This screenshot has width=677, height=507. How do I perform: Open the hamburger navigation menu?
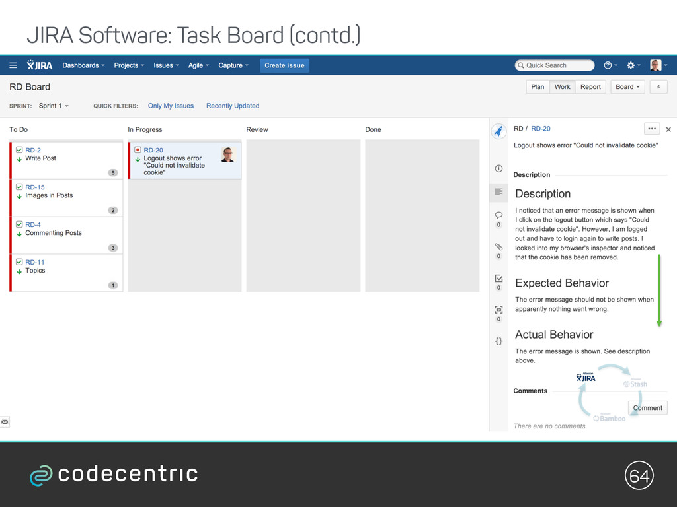pos(13,65)
